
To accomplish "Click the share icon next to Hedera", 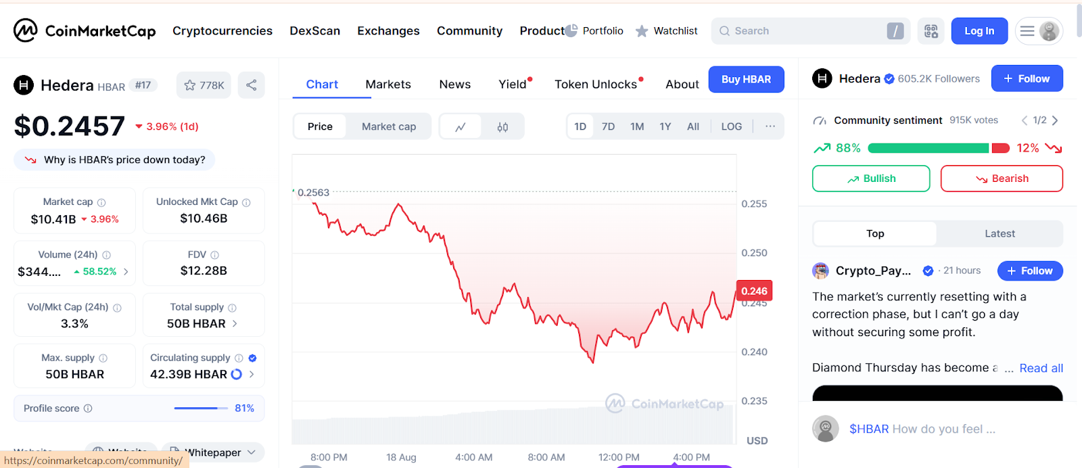I will [x=251, y=85].
